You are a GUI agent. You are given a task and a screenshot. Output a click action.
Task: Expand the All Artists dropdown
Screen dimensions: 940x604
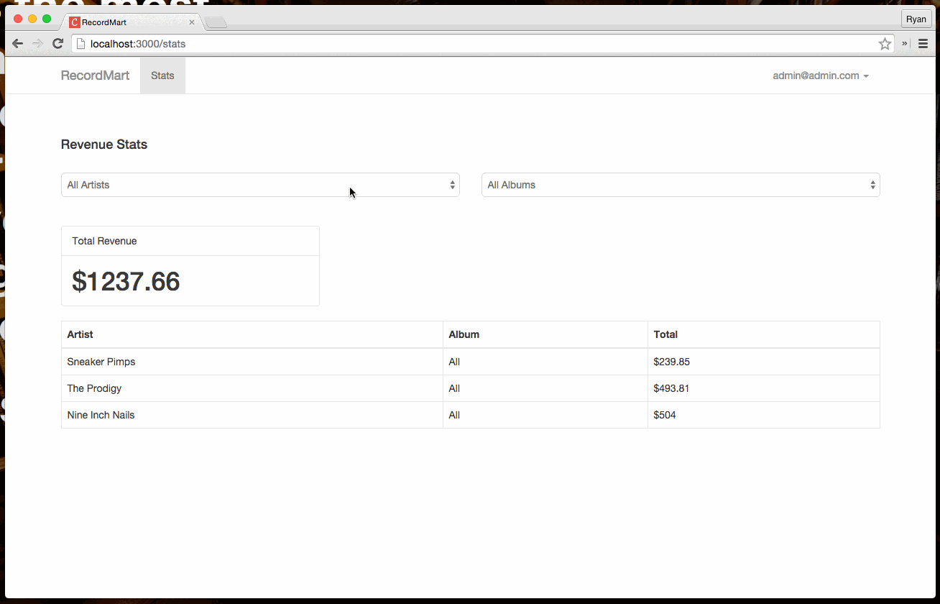click(260, 185)
